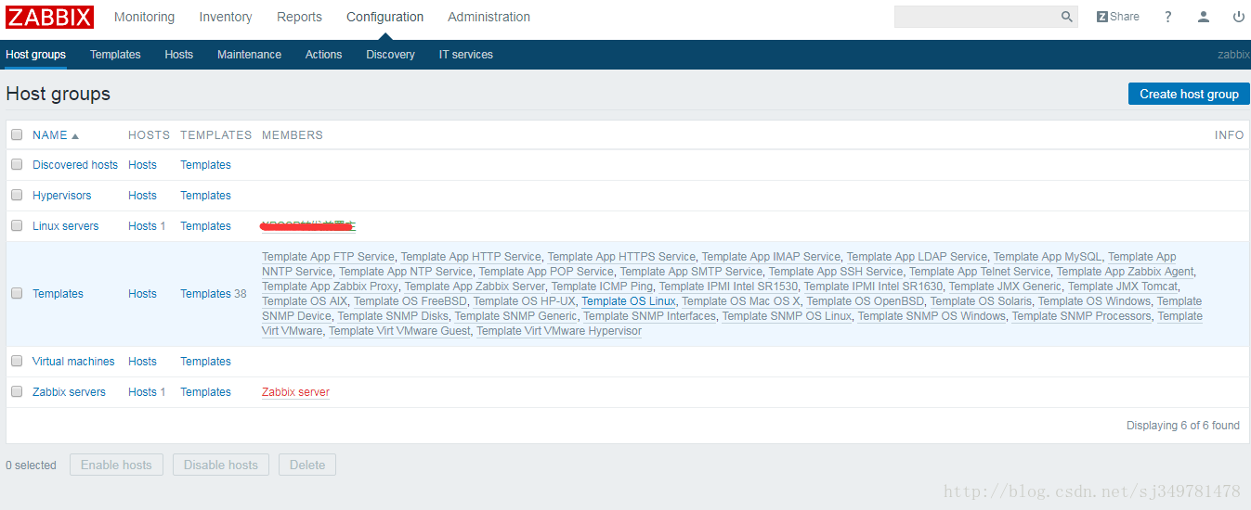
Task: Open the Template App MySQL link
Action: tap(1048, 257)
